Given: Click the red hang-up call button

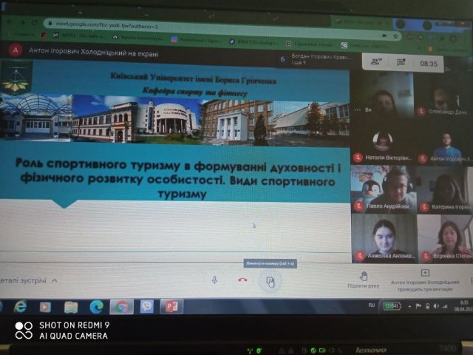Looking at the screenshot, I should click(x=242, y=280).
